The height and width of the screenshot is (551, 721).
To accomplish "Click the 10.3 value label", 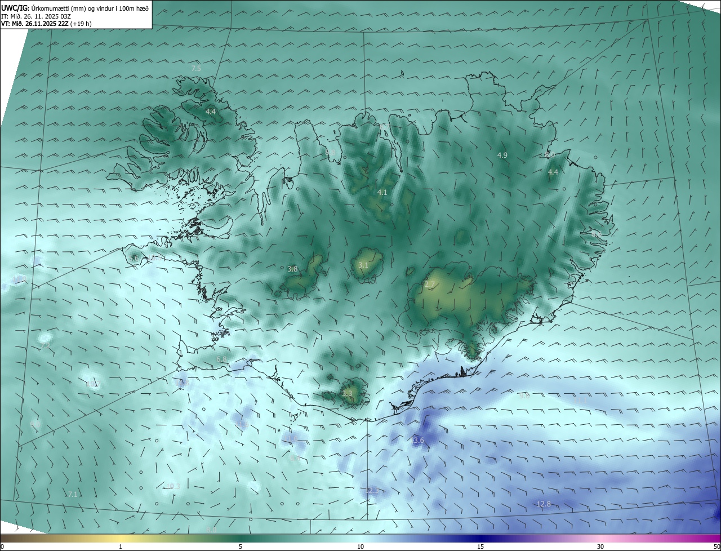I will pyautogui.click(x=172, y=486).
